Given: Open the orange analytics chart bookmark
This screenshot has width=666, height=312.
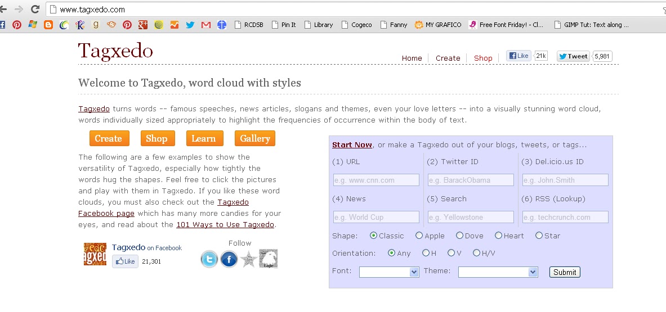Looking at the screenshot, I should (x=174, y=25).
